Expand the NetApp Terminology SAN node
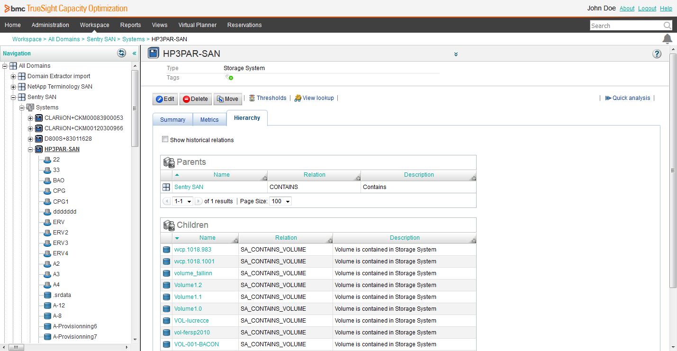 point(13,87)
